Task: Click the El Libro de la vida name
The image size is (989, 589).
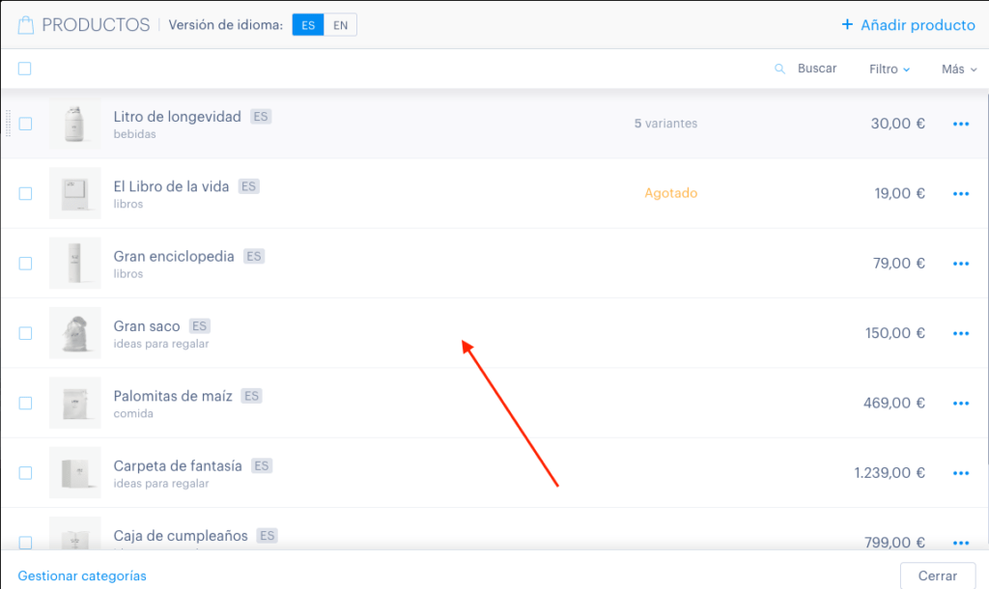Action: (171, 186)
